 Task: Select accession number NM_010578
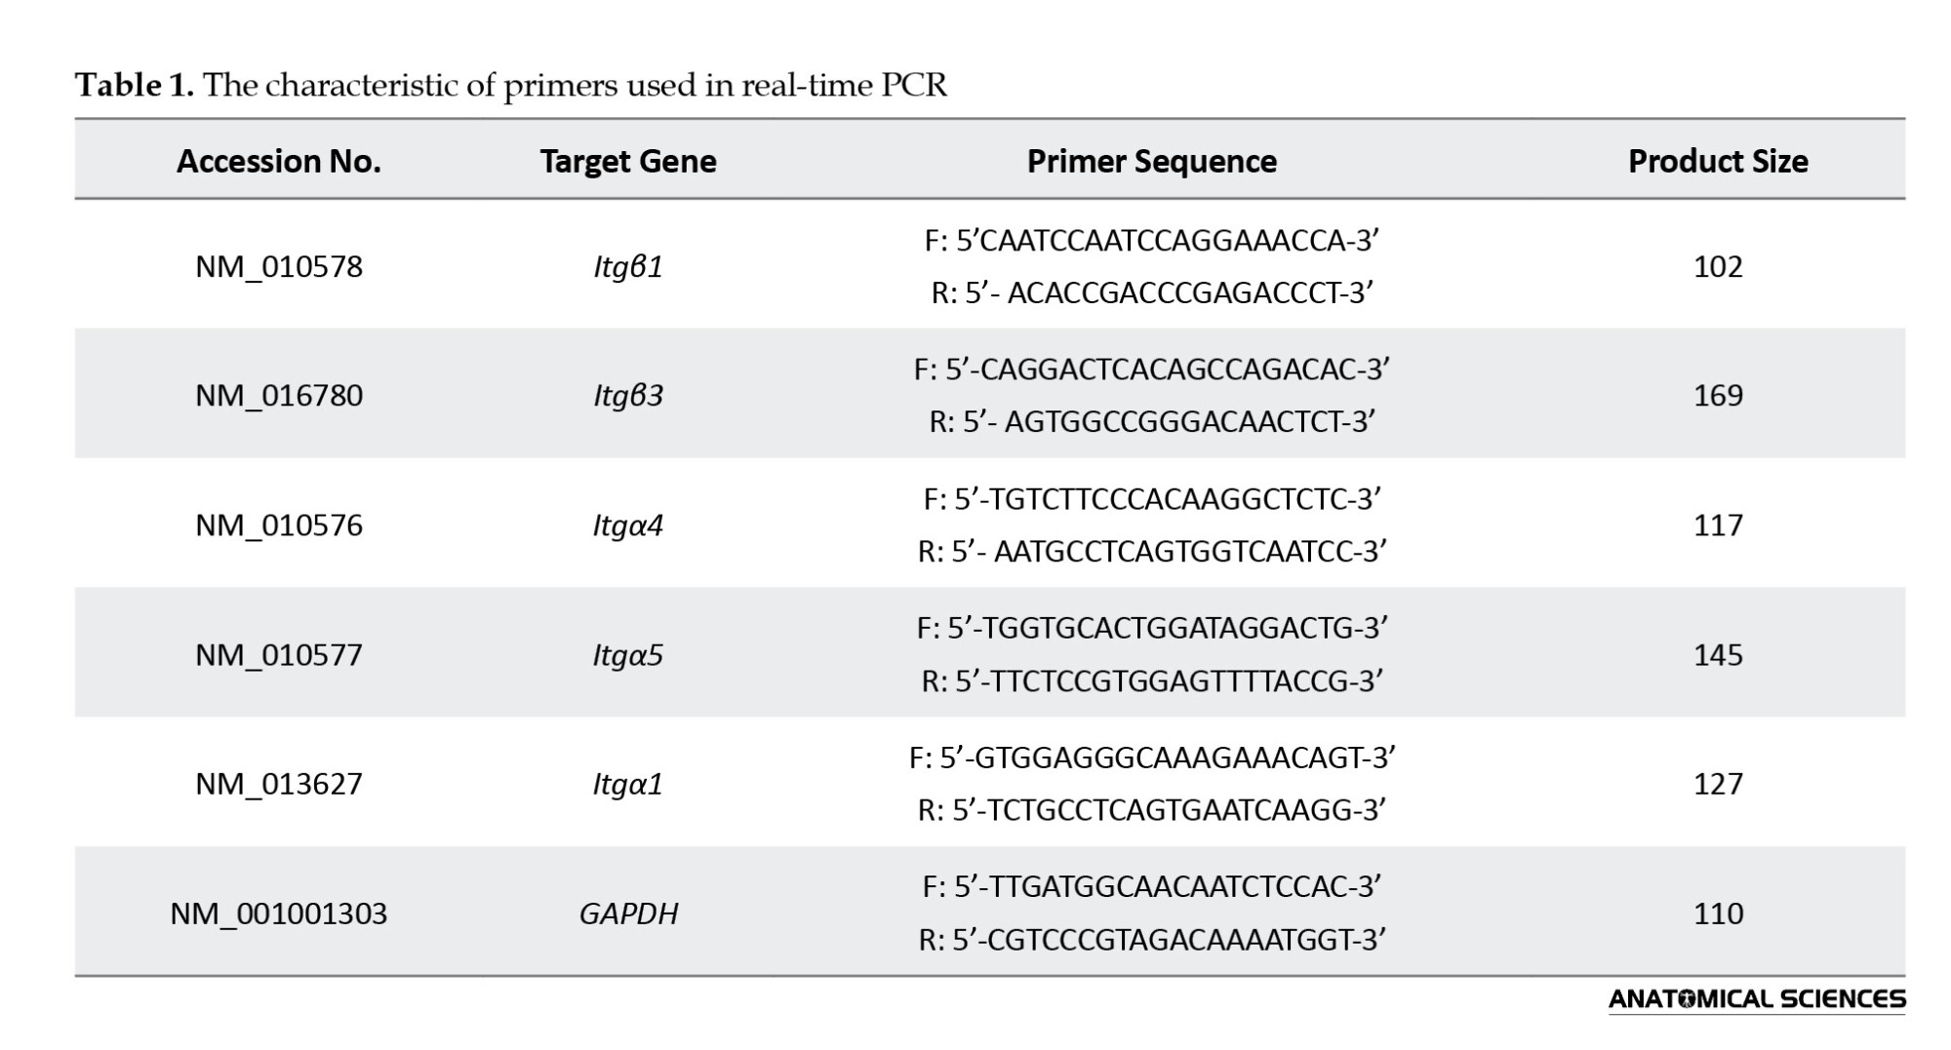[x=279, y=266]
